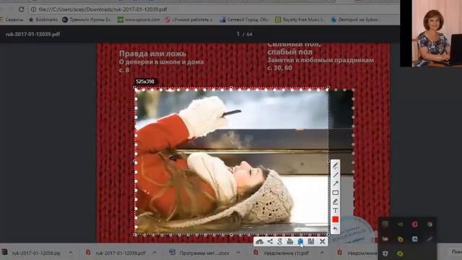Screen dimensions: 462x260
Task: Share screenshot via the share icon
Action: [270, 242]
